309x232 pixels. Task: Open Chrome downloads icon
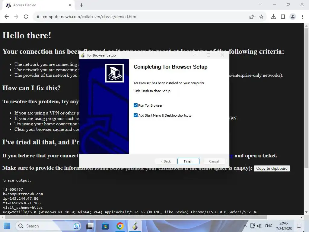point(273,17)
